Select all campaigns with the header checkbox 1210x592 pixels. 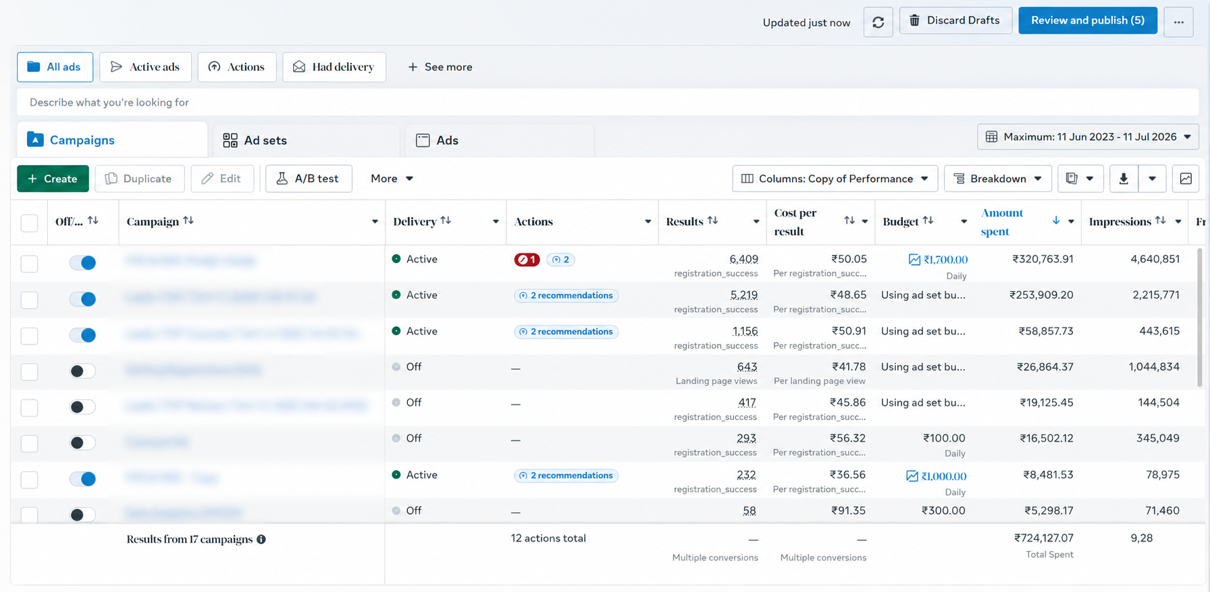click(x=30, y=223)
